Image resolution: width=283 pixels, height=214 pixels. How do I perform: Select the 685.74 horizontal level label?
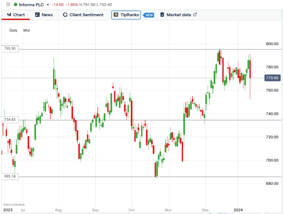10,177
